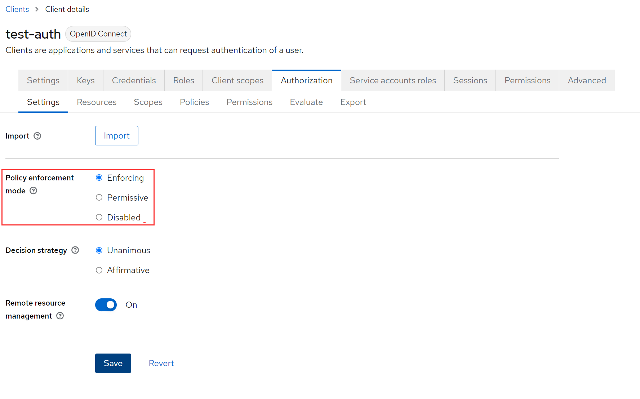
Task: Open Decision strategy help icon
Action: pos(75,250)
